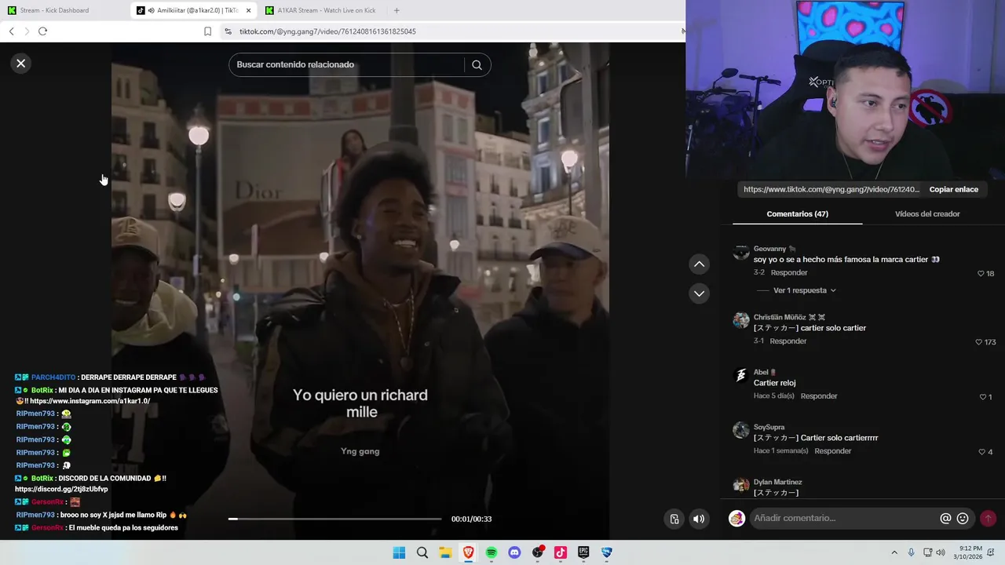Open File Explorer from taskbar
Image resolution: width=1005 pixels, height=565 pixels.
pyautogui.click(x=445, y=552)
